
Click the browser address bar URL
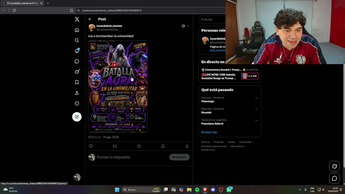[x=112, y=11]
